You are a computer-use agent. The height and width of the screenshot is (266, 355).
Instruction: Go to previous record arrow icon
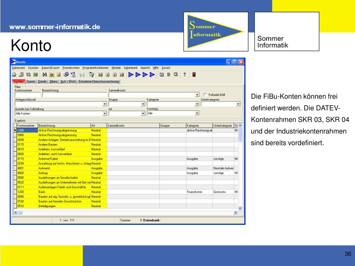coord(107,75)
